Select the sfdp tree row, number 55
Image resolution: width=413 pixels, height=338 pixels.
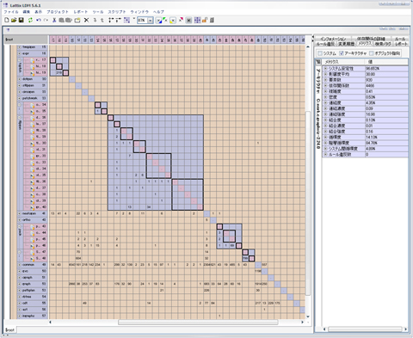pos(32,303)
